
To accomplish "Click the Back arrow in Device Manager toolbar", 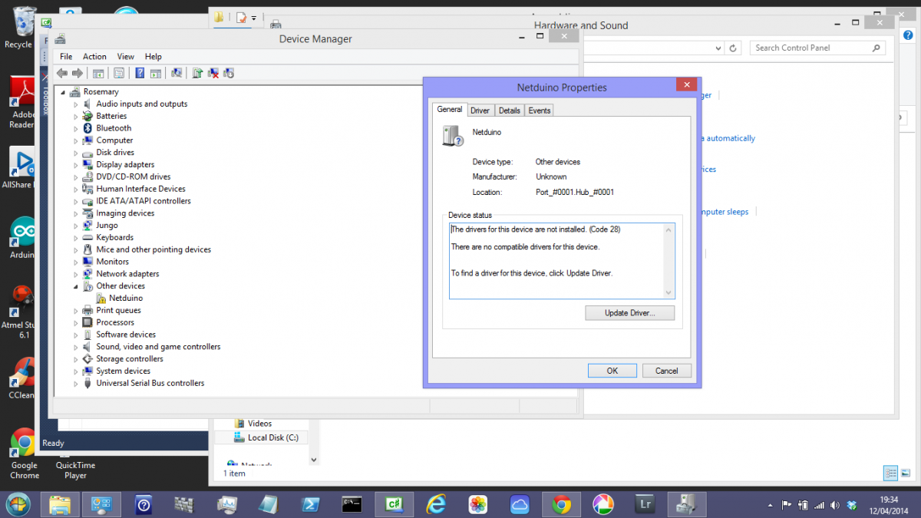I will (x=62, y=73).
